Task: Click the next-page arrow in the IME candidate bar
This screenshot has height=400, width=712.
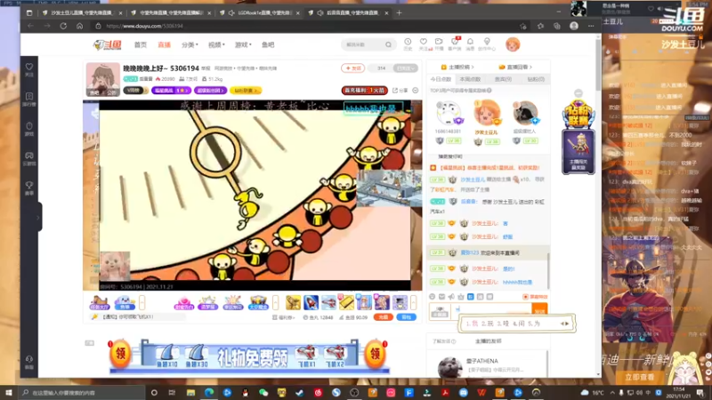Action: click(x=567, y=324)
